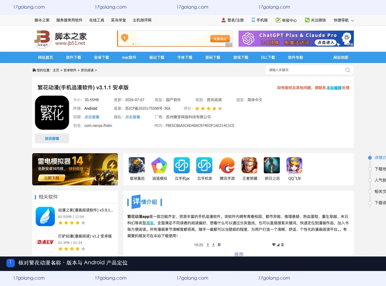Click 主页 in the breadcrumb
Screen dimensions: 386x286
click(x=56, y=70)
